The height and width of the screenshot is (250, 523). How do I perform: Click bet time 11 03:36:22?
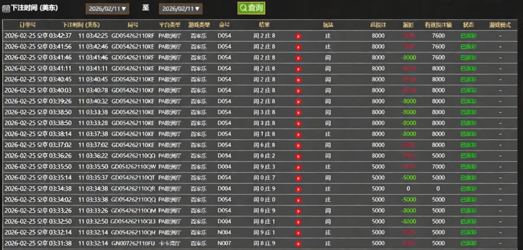(93, 156)
